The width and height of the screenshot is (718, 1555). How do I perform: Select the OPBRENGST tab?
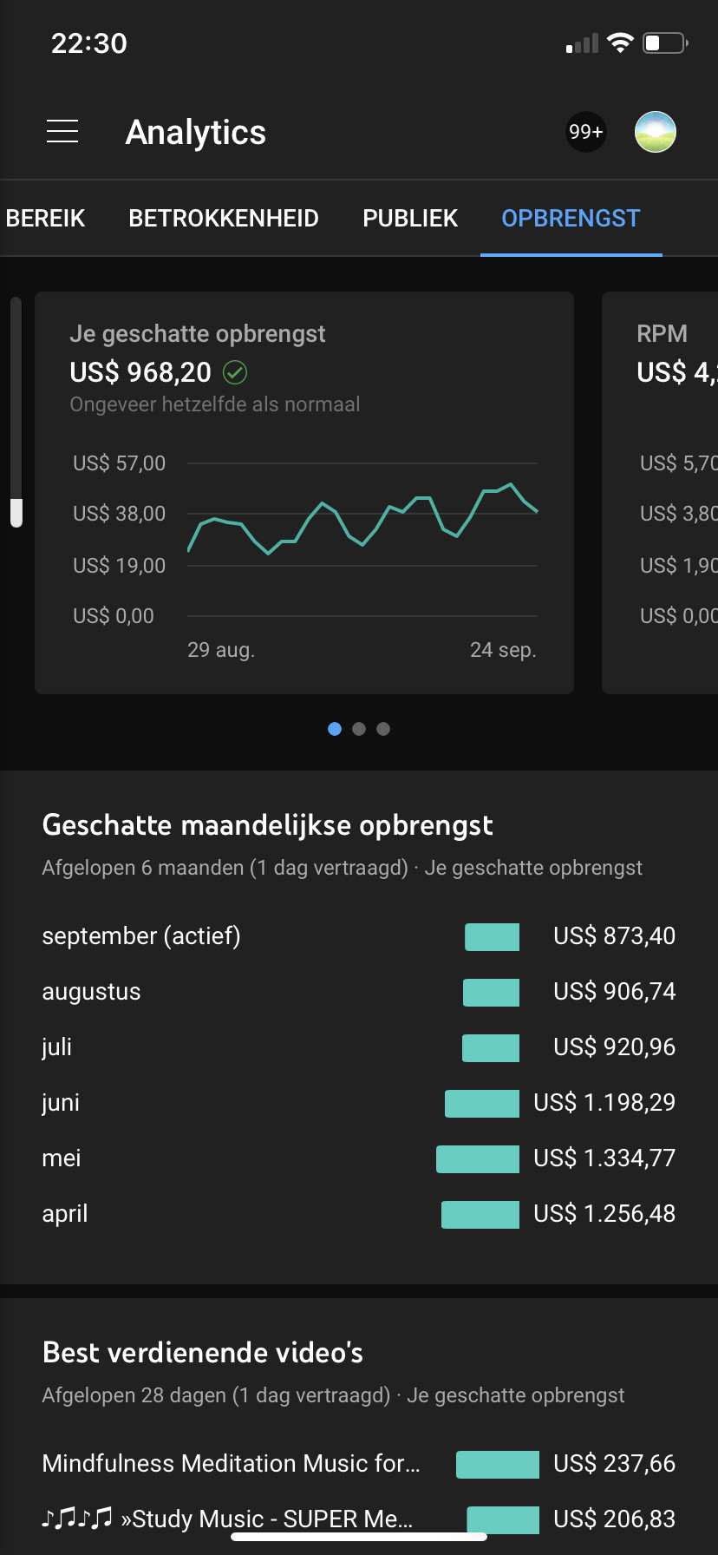tap(571, 219)
